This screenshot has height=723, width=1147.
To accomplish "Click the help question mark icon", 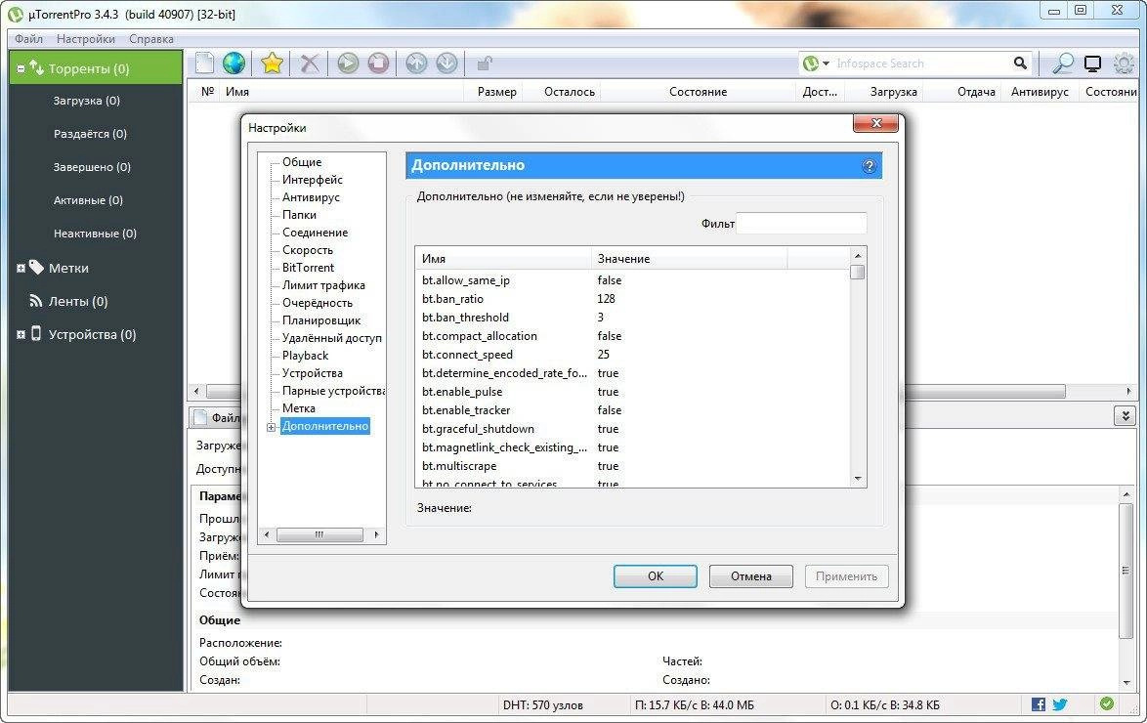I will [x=869, y=166].
